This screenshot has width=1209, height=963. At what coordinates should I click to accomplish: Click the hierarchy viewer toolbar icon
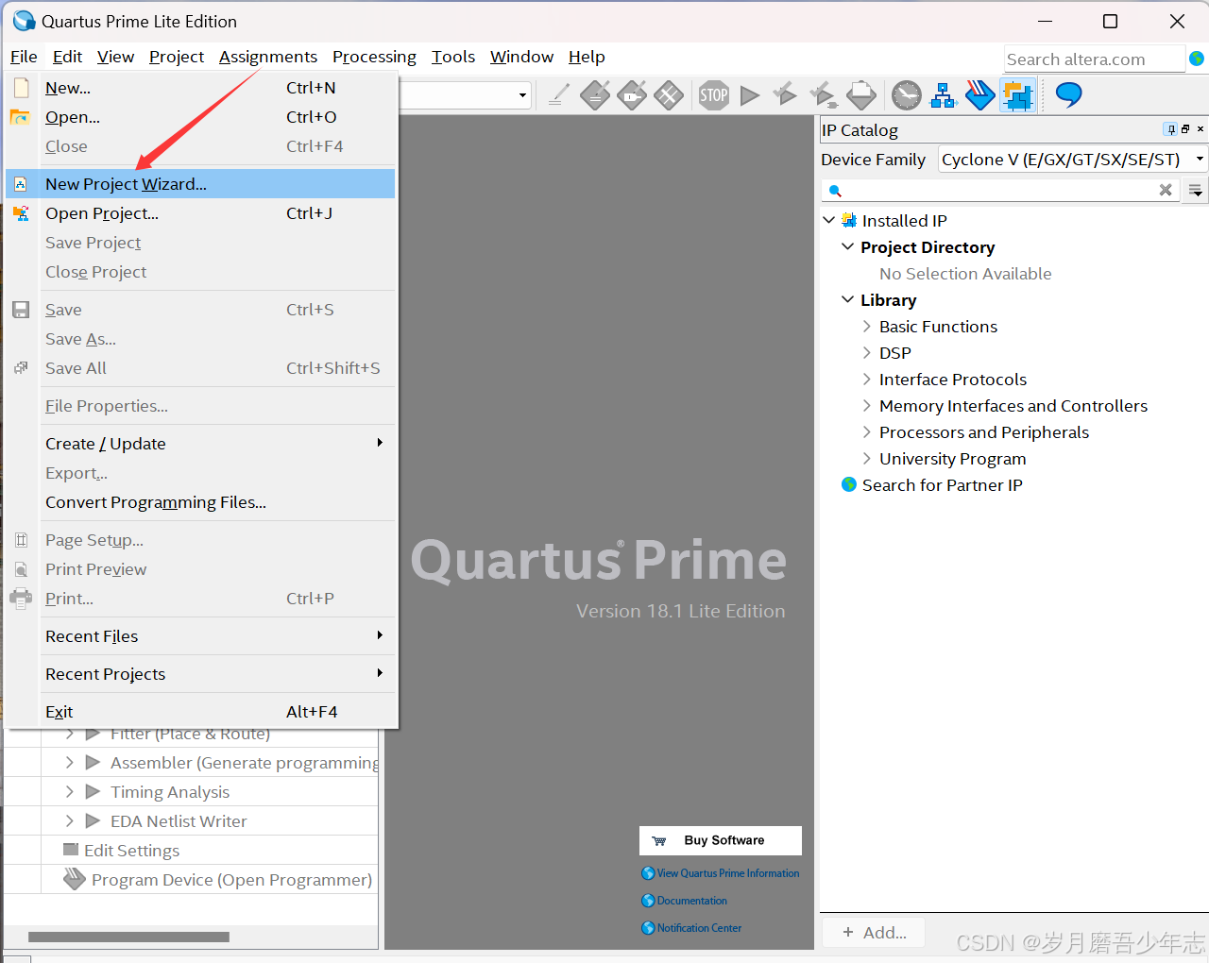point(944,95)
